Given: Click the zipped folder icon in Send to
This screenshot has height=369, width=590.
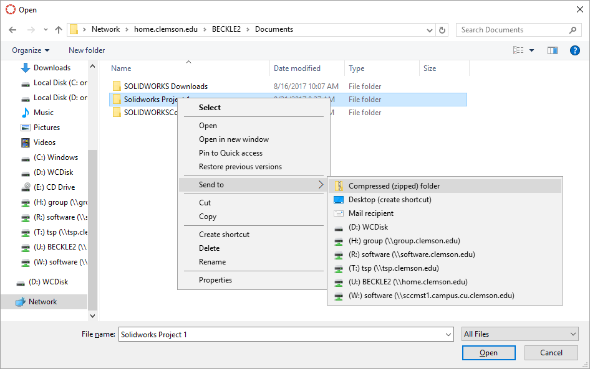Looking at the screenshot, I should pos(339,186).
